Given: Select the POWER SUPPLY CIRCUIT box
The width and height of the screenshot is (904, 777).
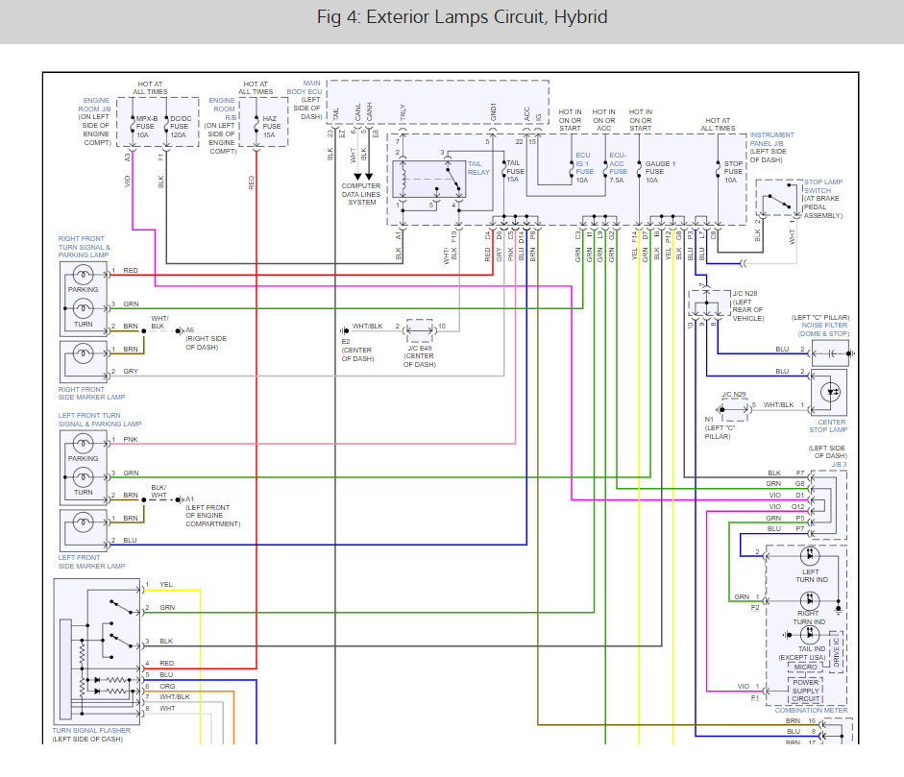Looking at the screenshot, I should (x=805, y=690).
